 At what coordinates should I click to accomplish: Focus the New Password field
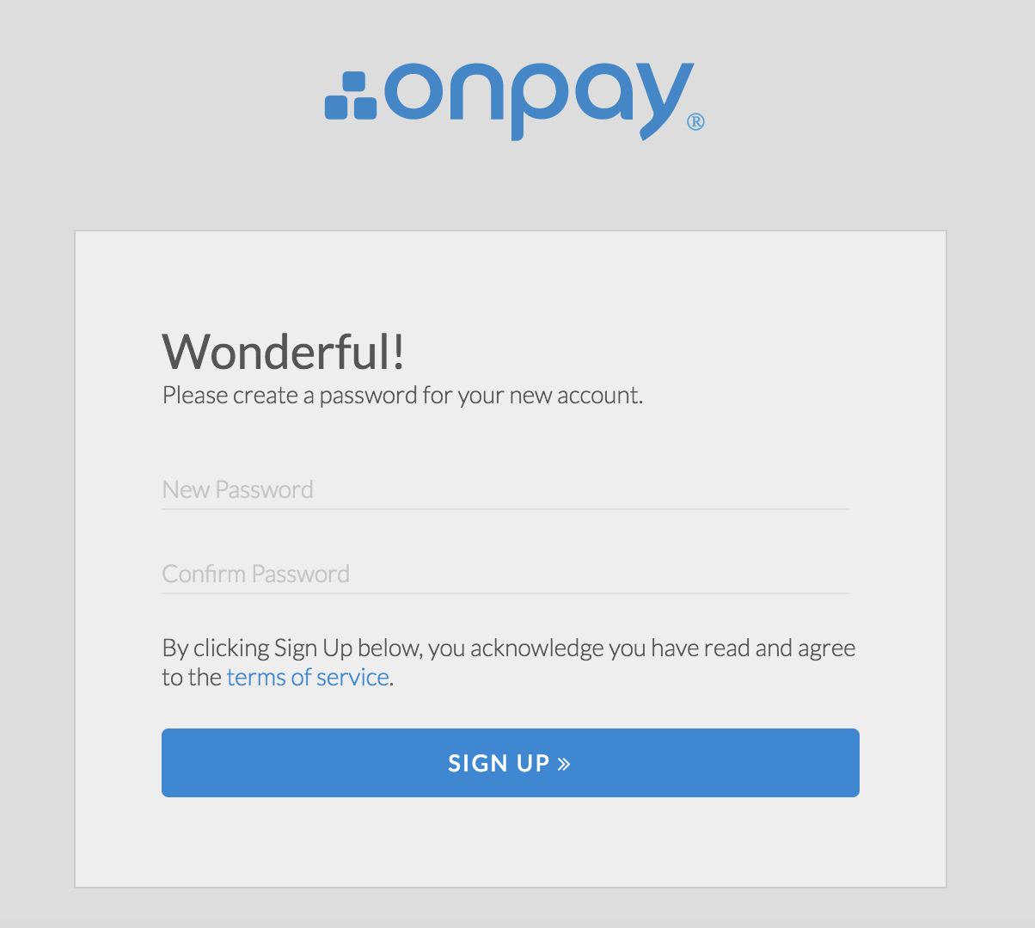[505, 490]
